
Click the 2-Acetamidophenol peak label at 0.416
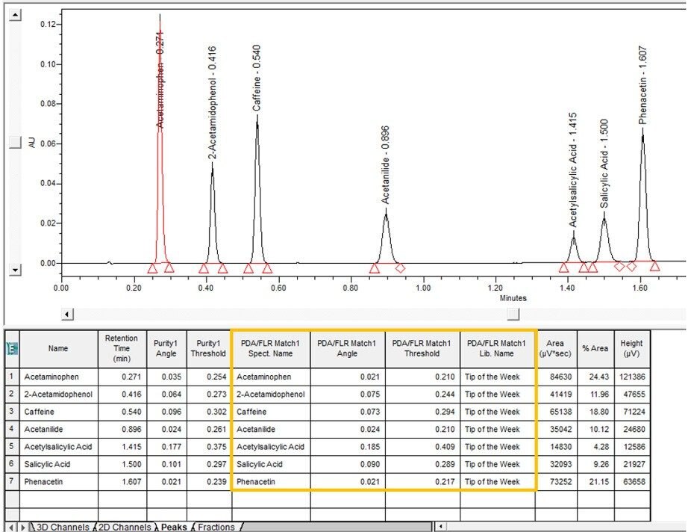tap(212, 102)
